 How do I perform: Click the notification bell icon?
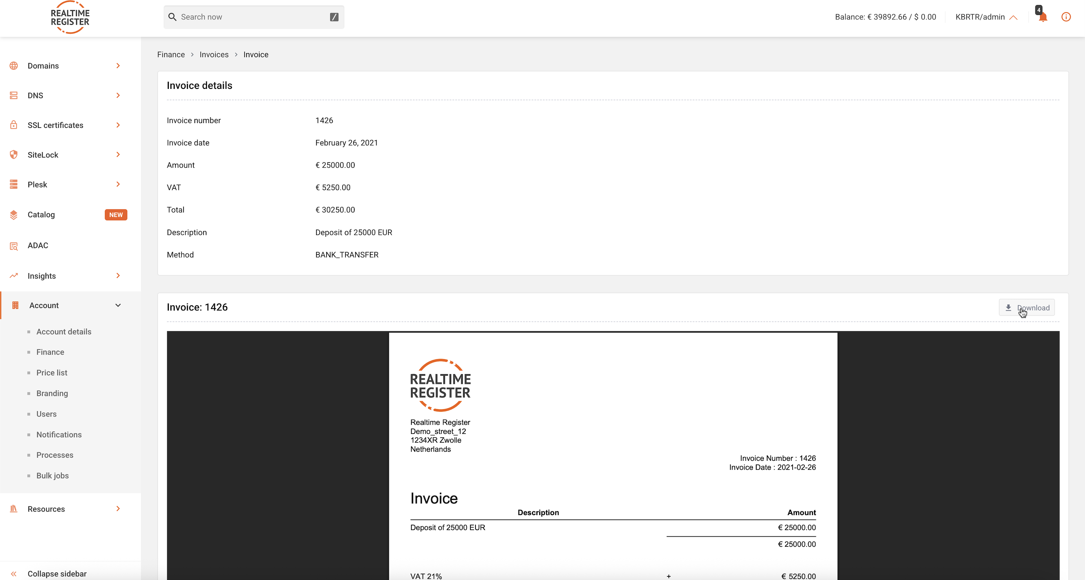click(1042, 17)
